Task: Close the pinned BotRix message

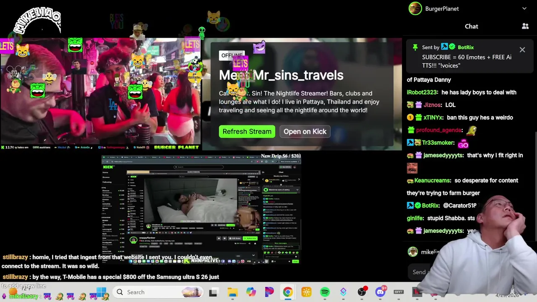Action: click(x=522, y=50)
